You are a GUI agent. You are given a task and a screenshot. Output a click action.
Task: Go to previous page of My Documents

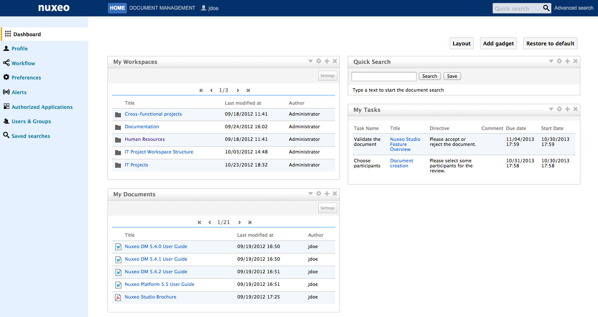pos(210,222)
